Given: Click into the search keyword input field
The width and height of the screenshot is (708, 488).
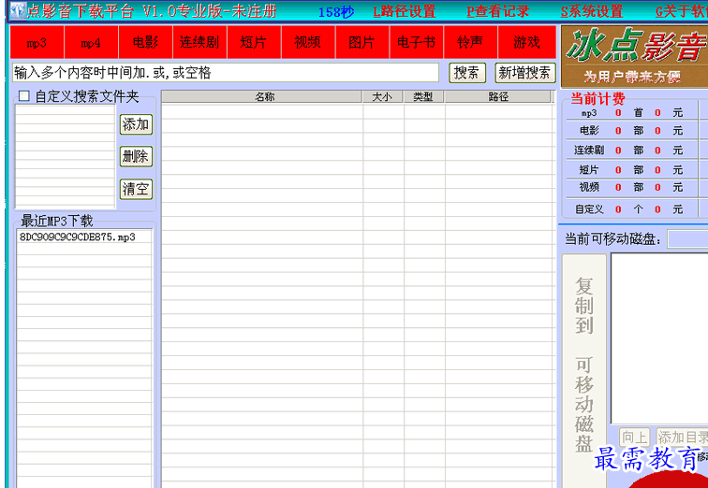Looking at the screenshot, I should (x=225, y=73).
